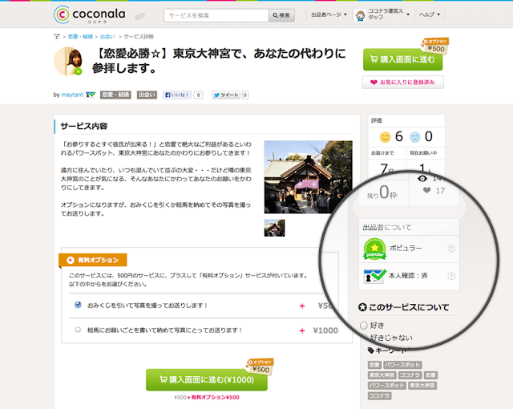Check the 絵馬 option checkbox
Screen dimensions: 513x409
point(78,330)
